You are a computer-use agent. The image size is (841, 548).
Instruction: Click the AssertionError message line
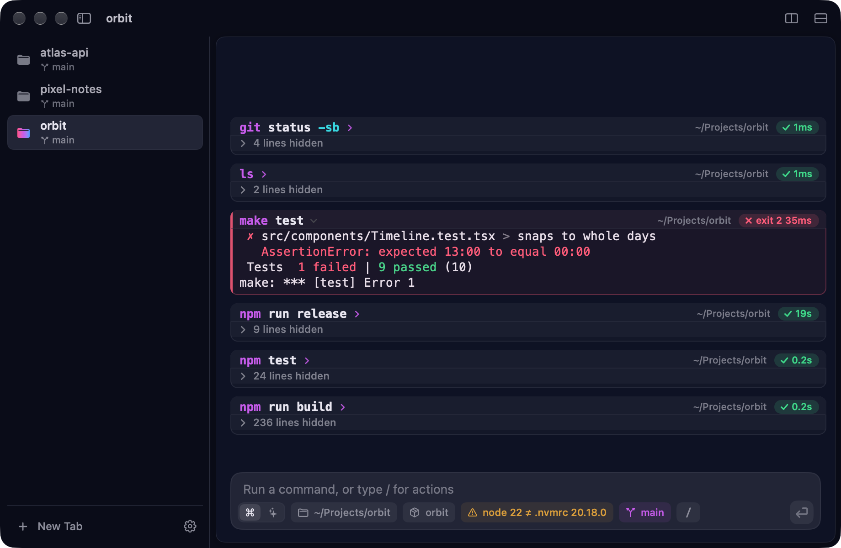click(426, 252)
